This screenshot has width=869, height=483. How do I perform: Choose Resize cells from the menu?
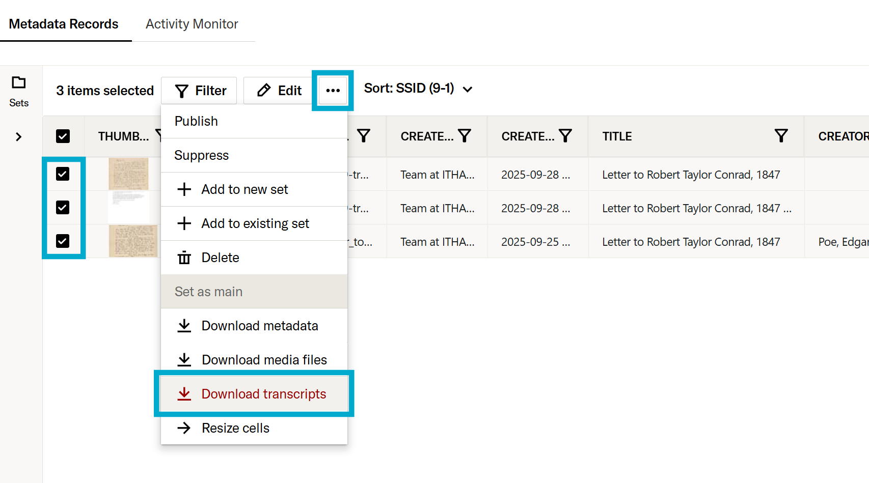254,428
